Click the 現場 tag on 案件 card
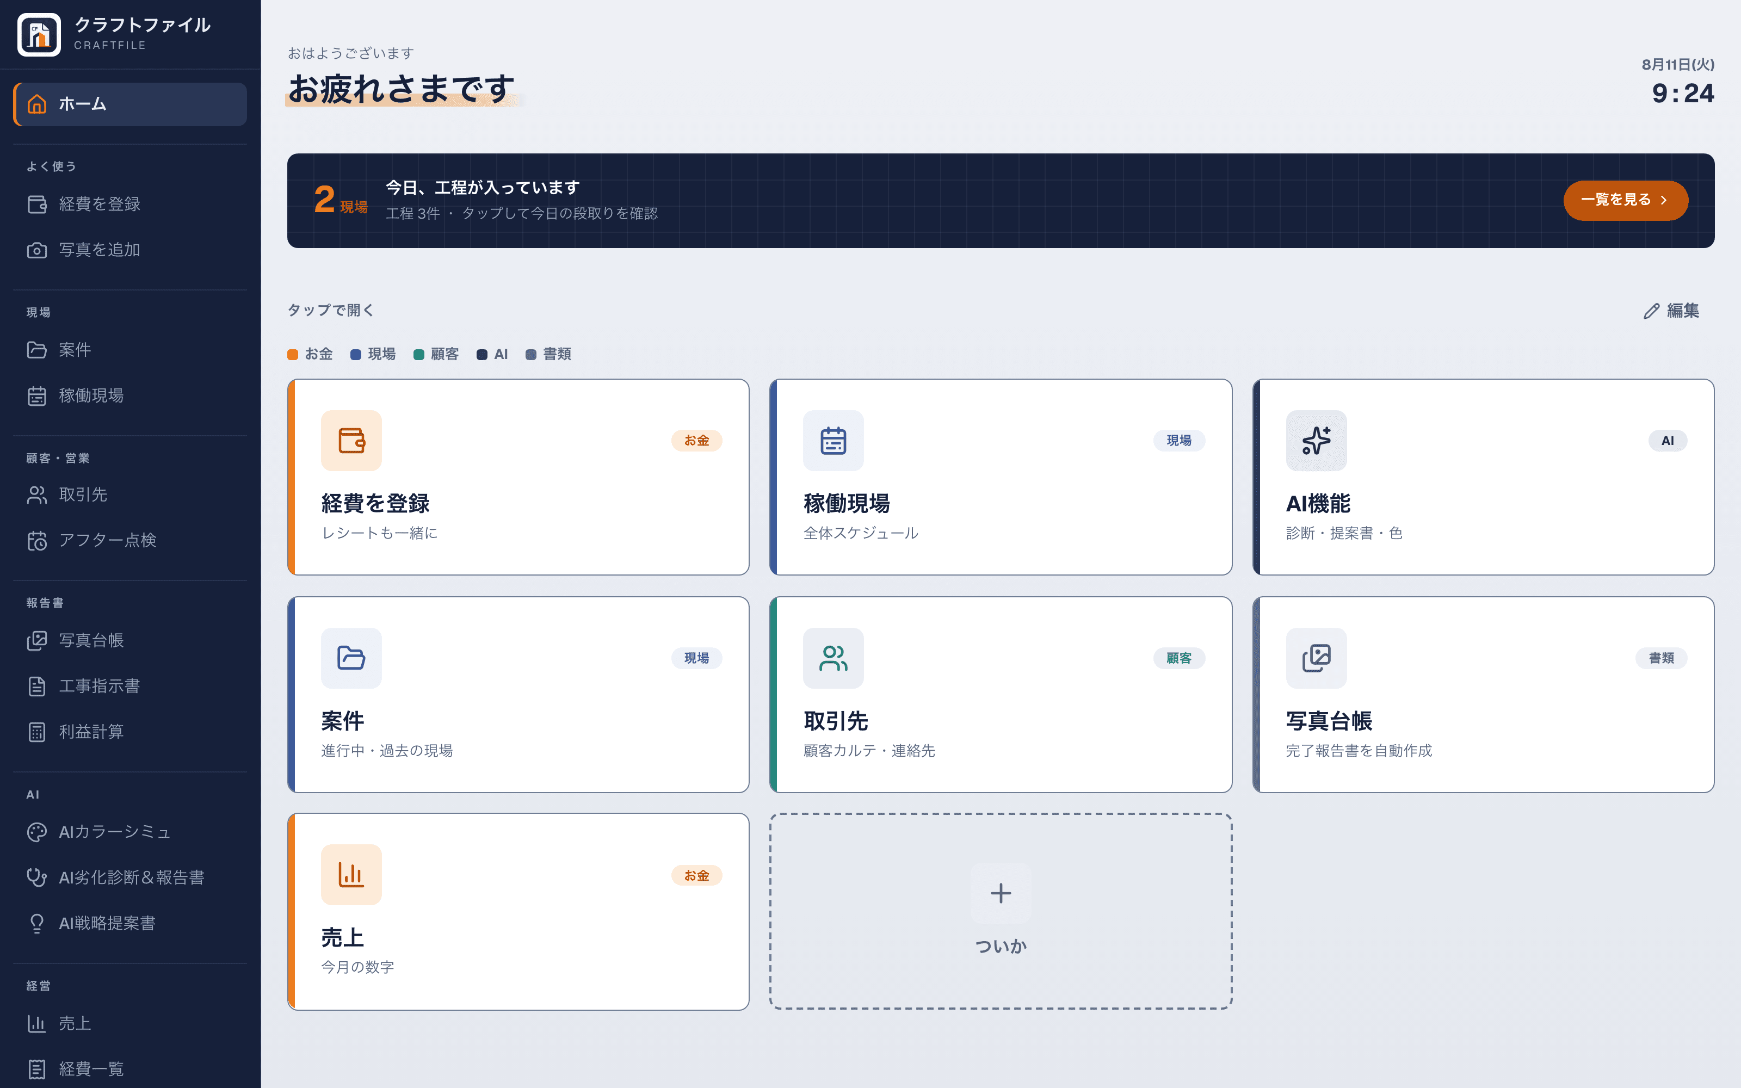The height and width of the screenshot is (1088, 1741). click(696, 658)
